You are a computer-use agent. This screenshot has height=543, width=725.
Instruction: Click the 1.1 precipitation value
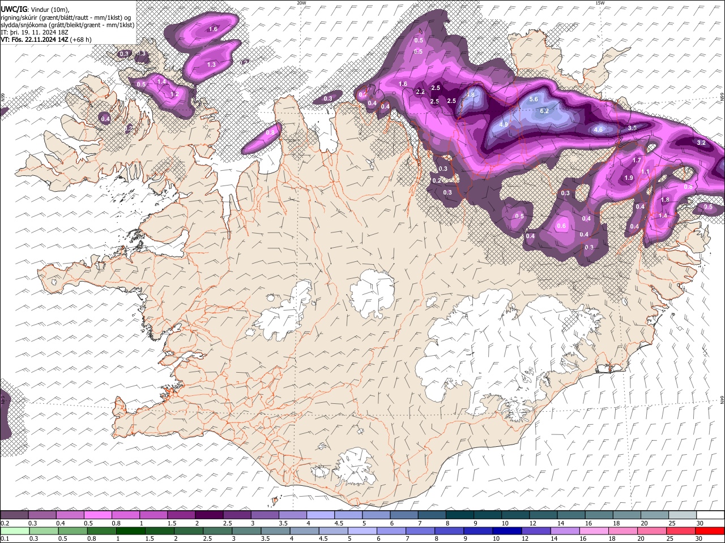(x=645, y=172)
